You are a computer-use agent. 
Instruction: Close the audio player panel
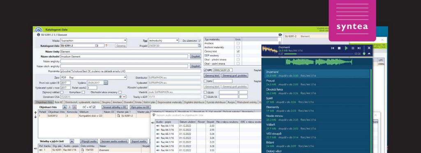[369, 48]
